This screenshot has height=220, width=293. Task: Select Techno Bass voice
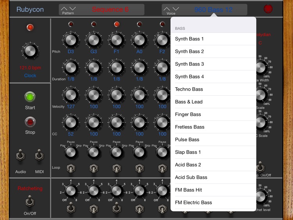[x=213, y=89]
